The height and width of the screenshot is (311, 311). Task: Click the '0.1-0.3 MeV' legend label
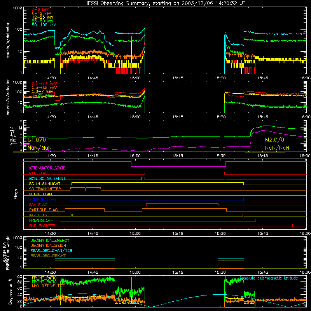[44, 84]
